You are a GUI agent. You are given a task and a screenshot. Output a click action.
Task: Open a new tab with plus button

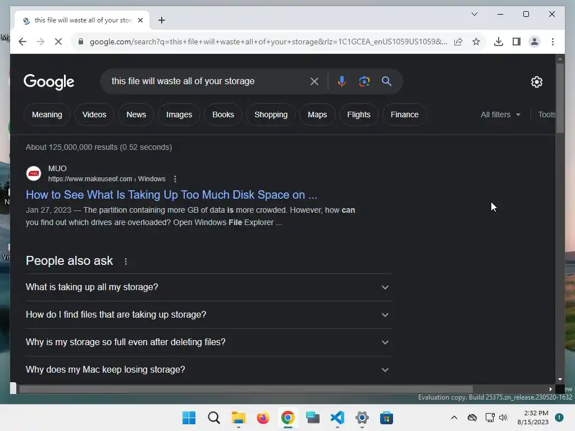[x=162, y=20]
